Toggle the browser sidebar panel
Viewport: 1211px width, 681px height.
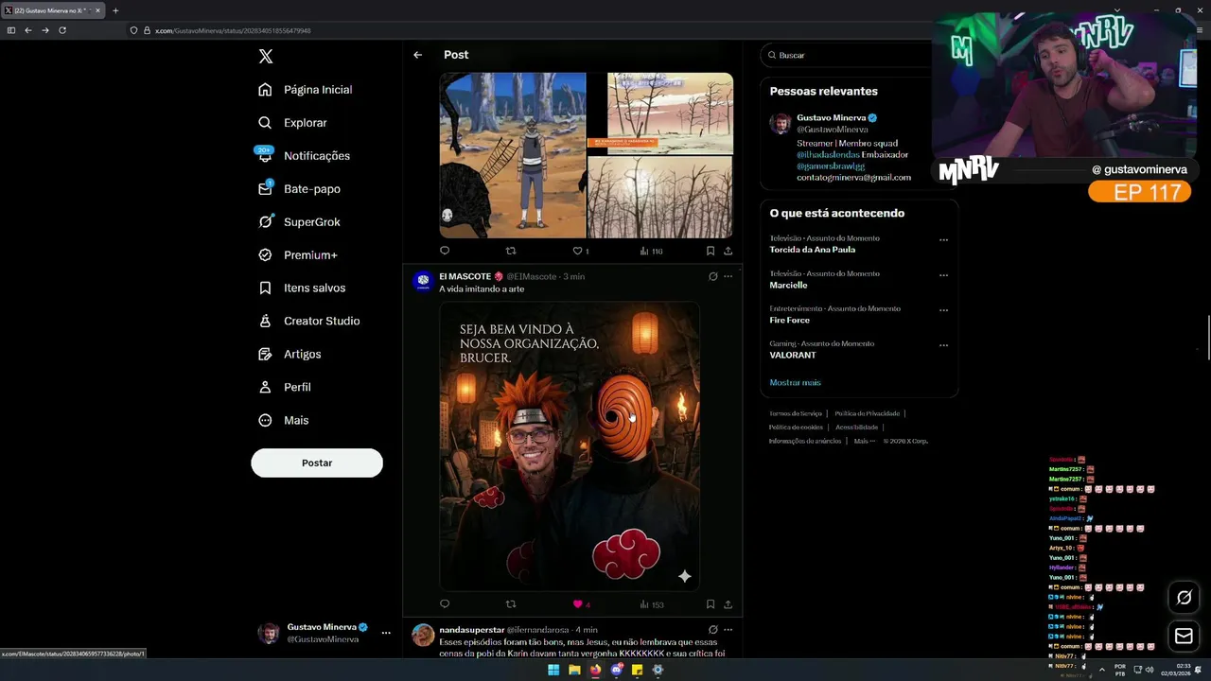[11, 30]
